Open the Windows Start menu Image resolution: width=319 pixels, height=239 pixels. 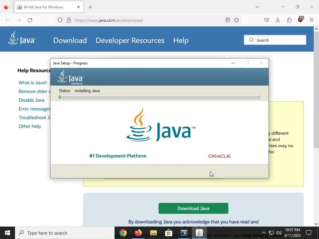[x=7, y=233]
